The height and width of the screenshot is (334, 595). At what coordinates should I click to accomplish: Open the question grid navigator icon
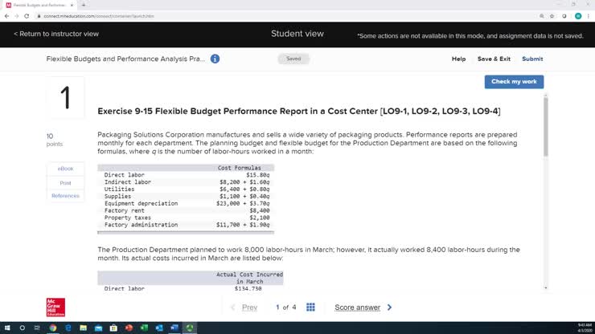tap(311, 308)
